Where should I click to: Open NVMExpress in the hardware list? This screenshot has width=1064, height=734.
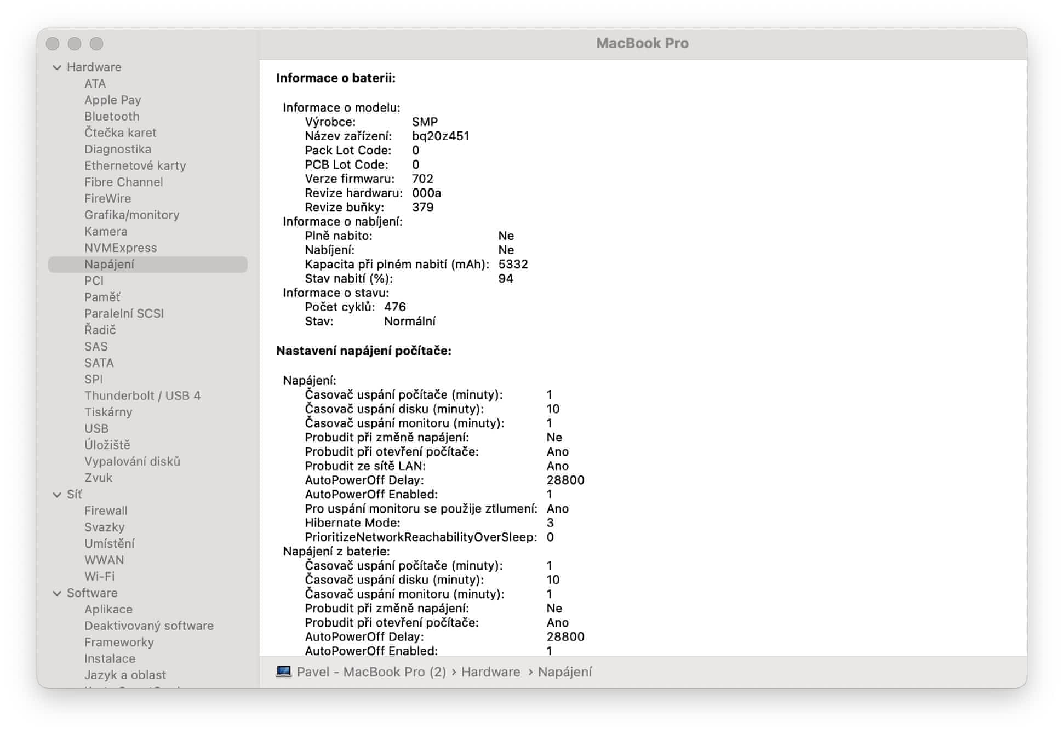(x=121, y=248)
